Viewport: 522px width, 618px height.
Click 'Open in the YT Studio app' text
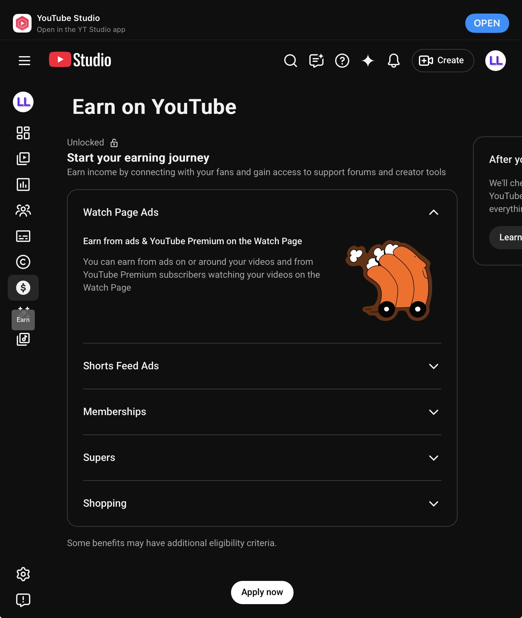tap(81, 29)
